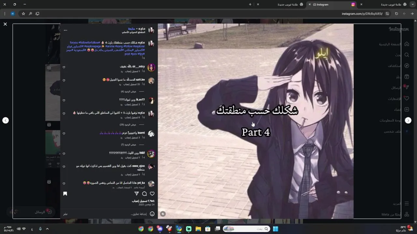Like ieamt's comment
This screenshot has width=417, height=234.
coord(64,134)
